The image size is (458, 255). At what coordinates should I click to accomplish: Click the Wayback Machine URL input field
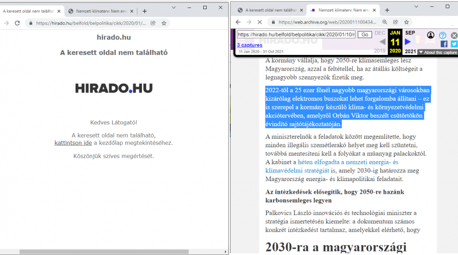[x=296, y=34]
